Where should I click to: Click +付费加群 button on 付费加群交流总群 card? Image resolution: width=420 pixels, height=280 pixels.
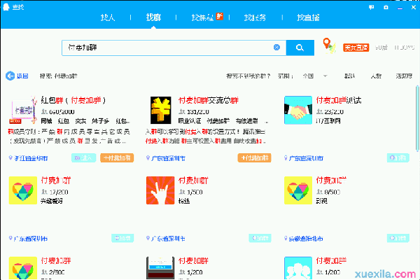(255, 157)
